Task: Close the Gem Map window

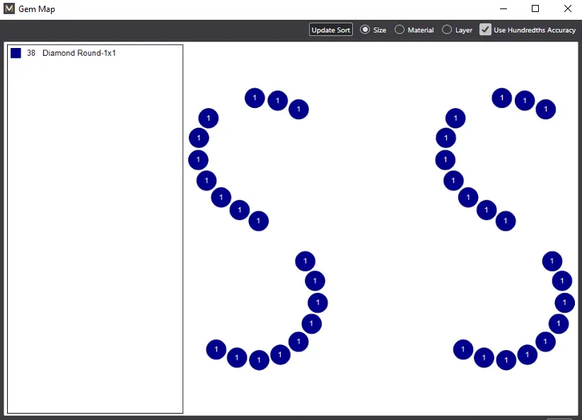Action: (567, 9)
